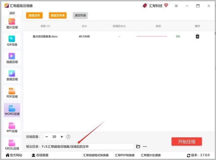Click the 版本: 3.7.0.0 version text
The image size is (216, 160).
coord(200,155)
